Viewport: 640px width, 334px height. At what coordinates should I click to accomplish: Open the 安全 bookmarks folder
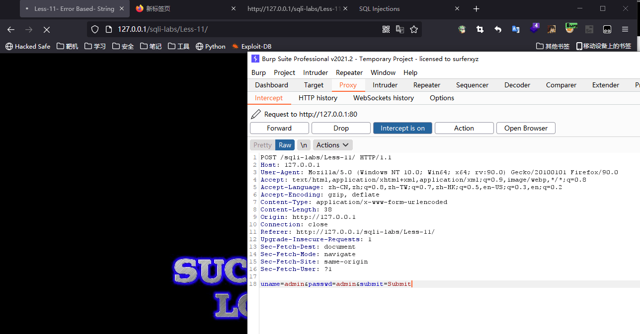coord(123,46)
